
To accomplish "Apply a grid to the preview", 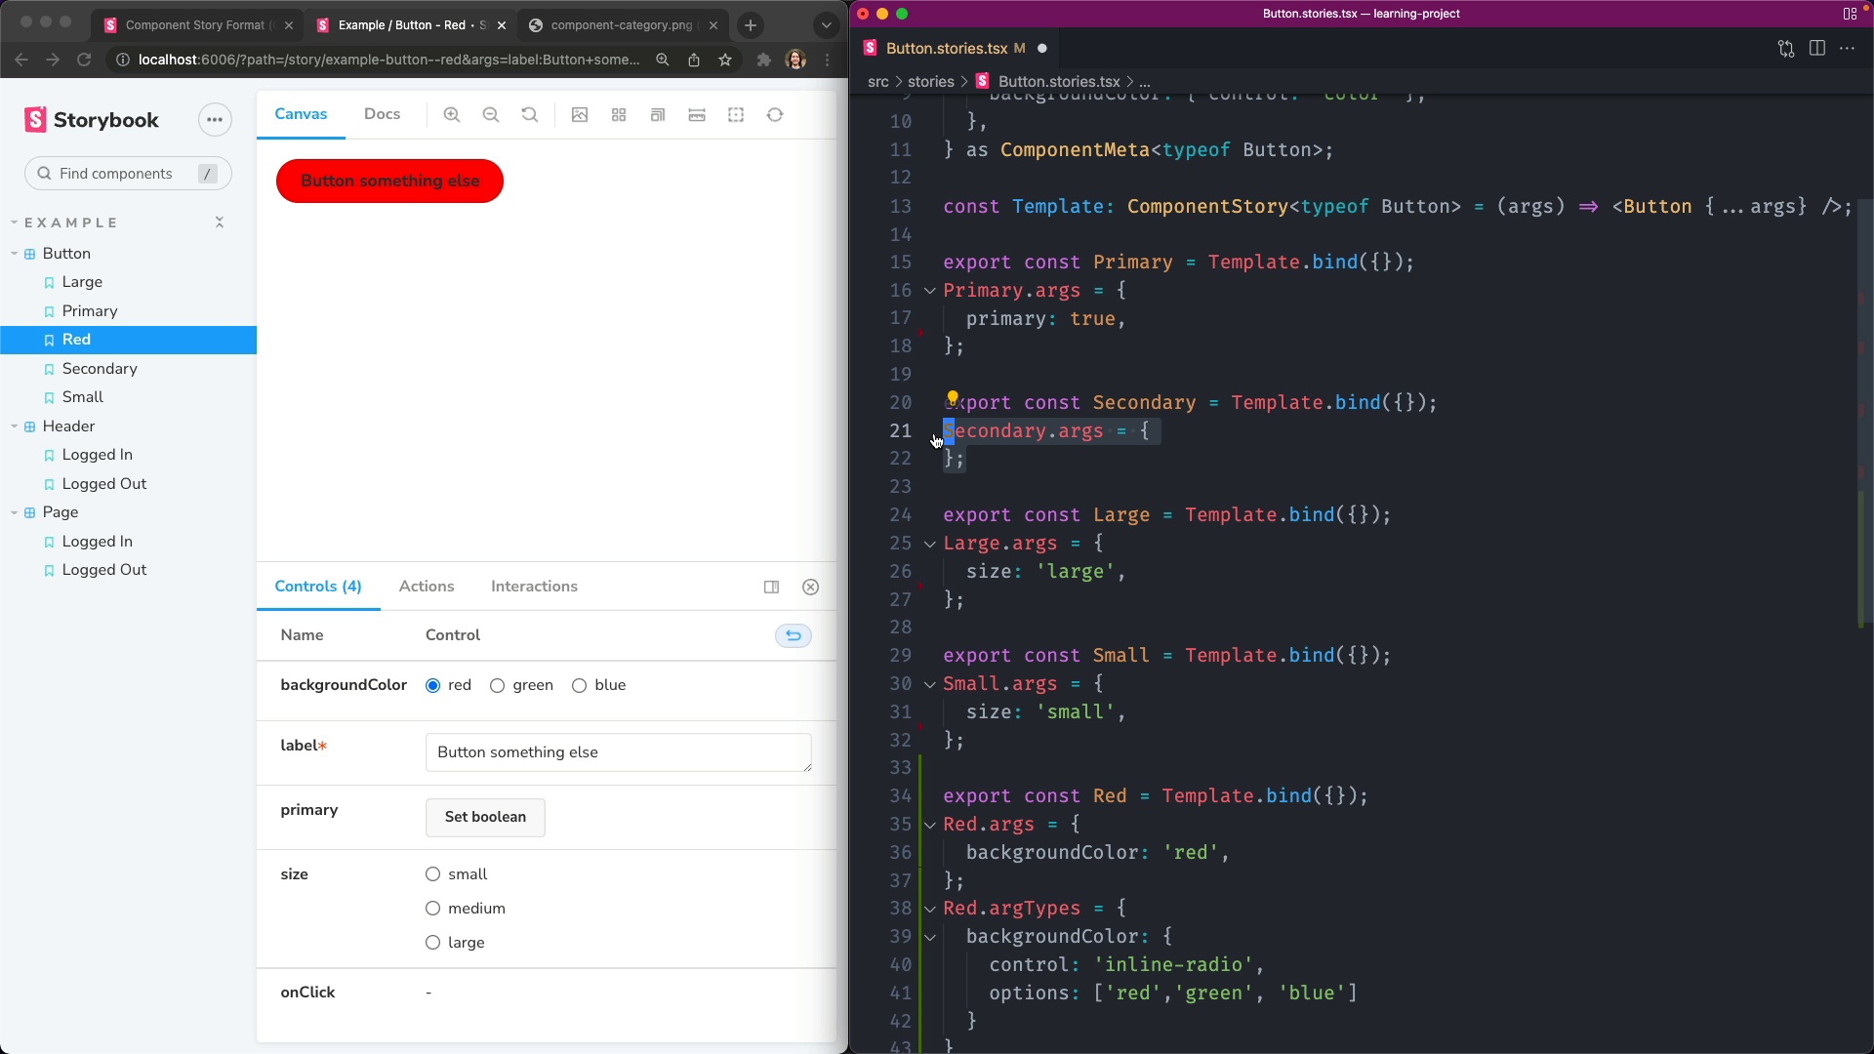I will (619, 115).
